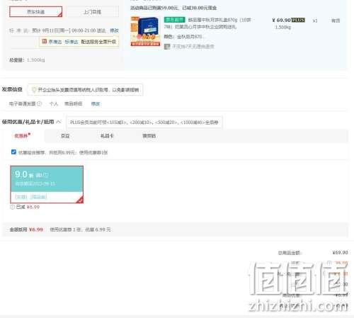This screenshot has height=318, width=354.
Task: Click the 京准达 delivery upgrade banner icon
Action: pos(45,42)
